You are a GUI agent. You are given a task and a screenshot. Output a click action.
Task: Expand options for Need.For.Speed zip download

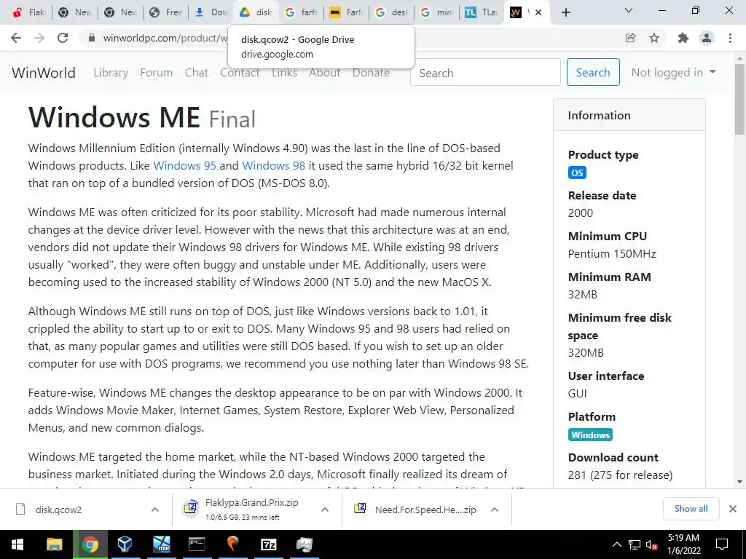pyautogui.click(x=495, y=510)
